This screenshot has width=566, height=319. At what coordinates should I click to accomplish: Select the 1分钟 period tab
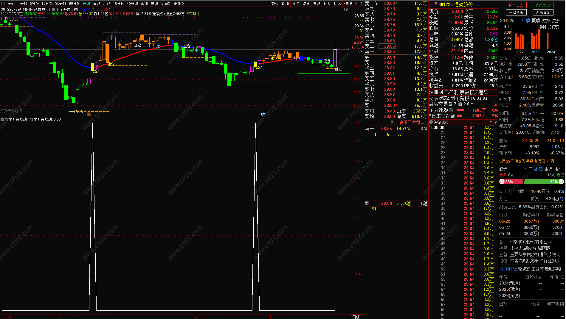click(x=23, y=4)
